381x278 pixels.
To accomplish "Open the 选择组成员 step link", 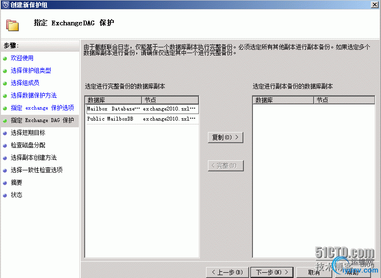I will click(25, 83).
